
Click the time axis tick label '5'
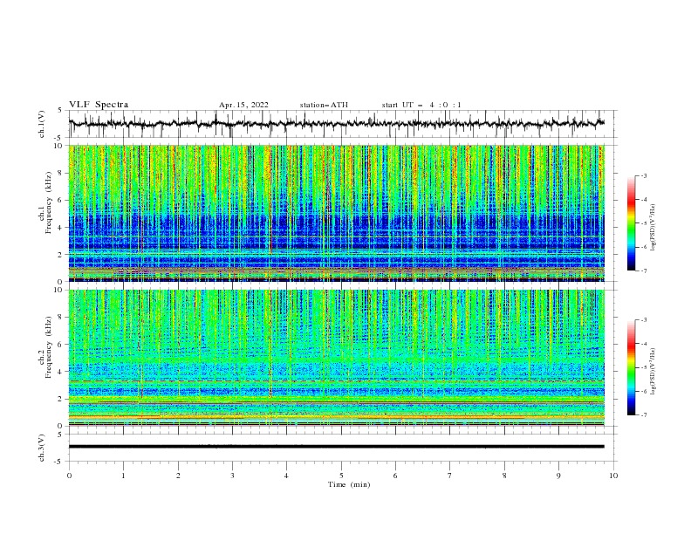(x=341, y=476)
